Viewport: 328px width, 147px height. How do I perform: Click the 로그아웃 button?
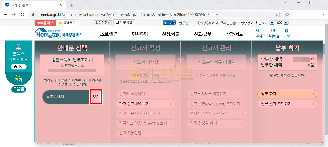click(x=170, y=23)
